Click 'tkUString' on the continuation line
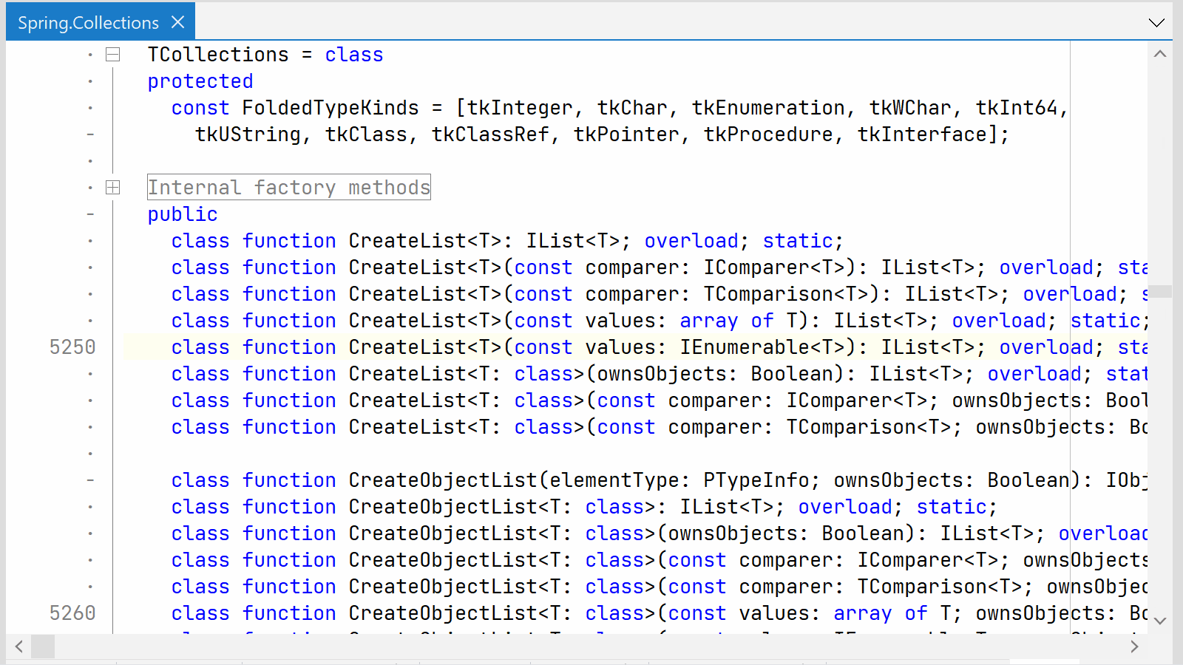Viewport: 1183px width, 665px height. (248, 134)
